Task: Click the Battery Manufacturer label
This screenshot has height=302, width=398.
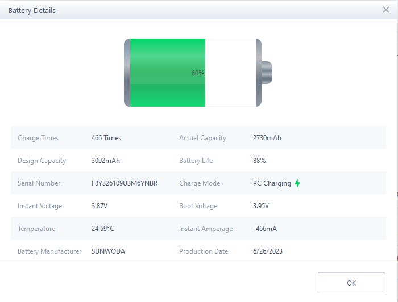Action: 49,251
